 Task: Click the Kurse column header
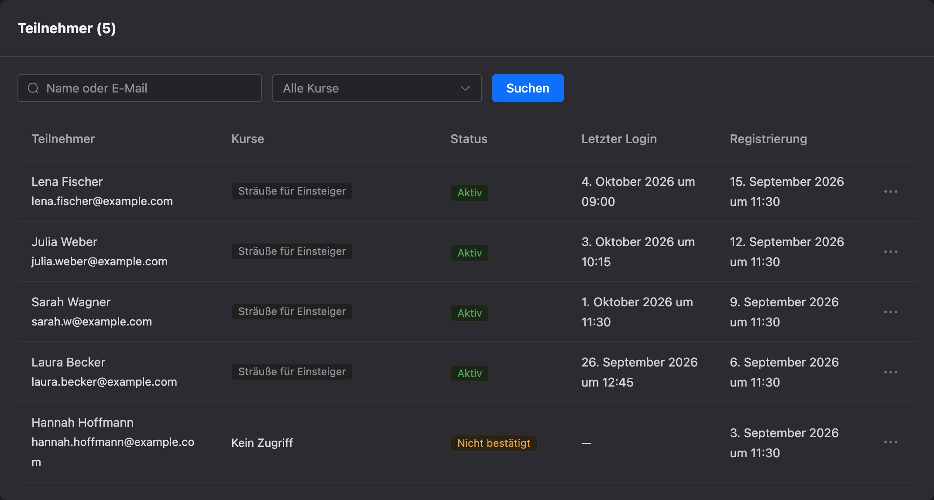tap(247, 139)
